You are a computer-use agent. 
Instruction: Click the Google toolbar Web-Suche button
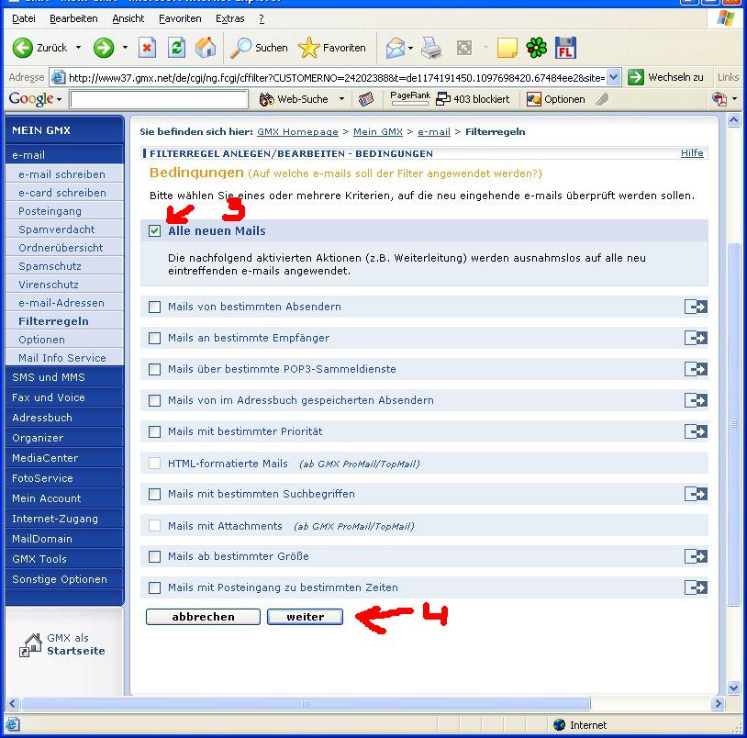pos(294,99)
